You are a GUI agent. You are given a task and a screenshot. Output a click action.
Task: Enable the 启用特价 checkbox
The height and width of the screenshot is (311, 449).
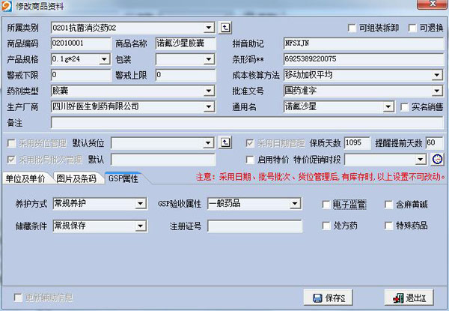pos(251,160)
